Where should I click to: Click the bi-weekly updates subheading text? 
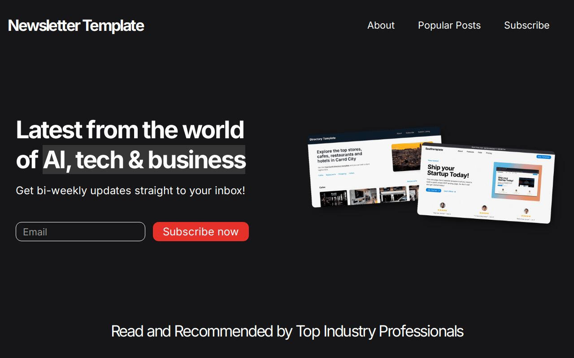click(x=130, y=191)
